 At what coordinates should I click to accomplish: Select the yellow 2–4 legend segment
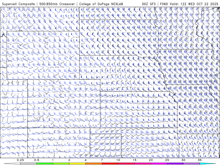(x=77, y=164)
